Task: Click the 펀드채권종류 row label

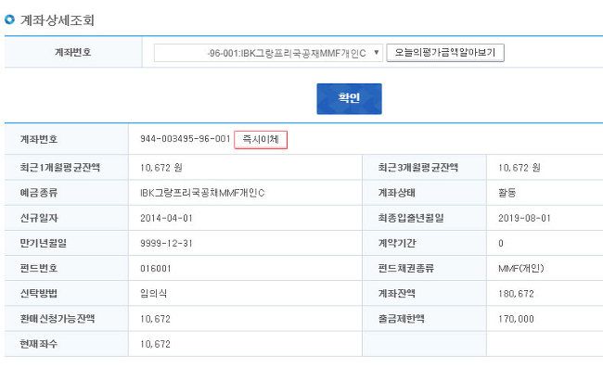Action: click(405, 269)
